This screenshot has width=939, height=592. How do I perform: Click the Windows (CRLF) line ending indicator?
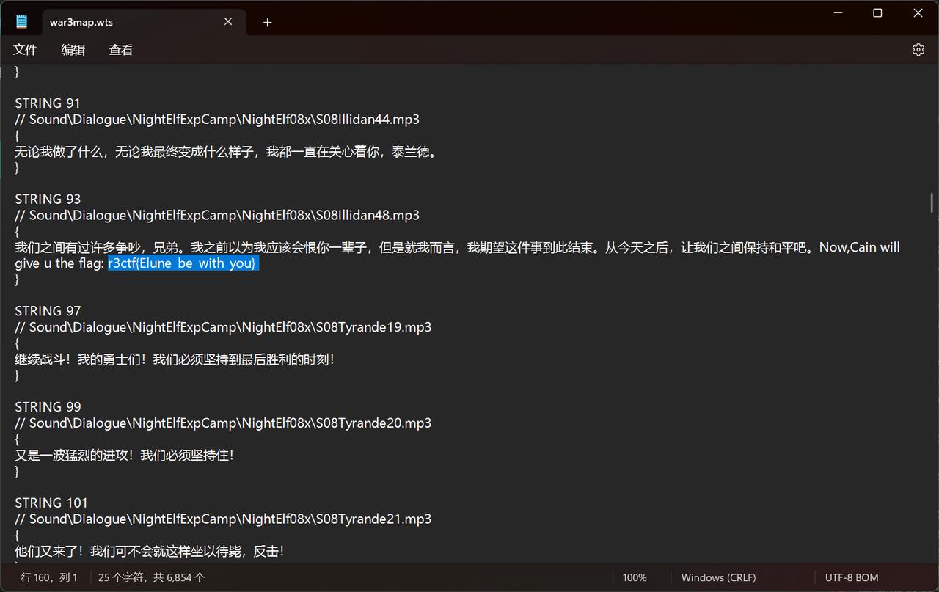(718, 577)
